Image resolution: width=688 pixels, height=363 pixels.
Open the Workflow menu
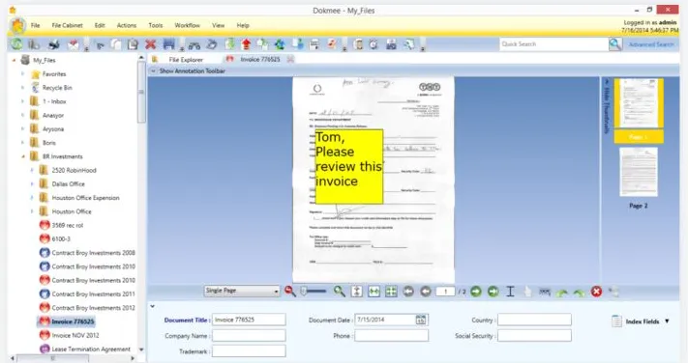tap(188, 25)
